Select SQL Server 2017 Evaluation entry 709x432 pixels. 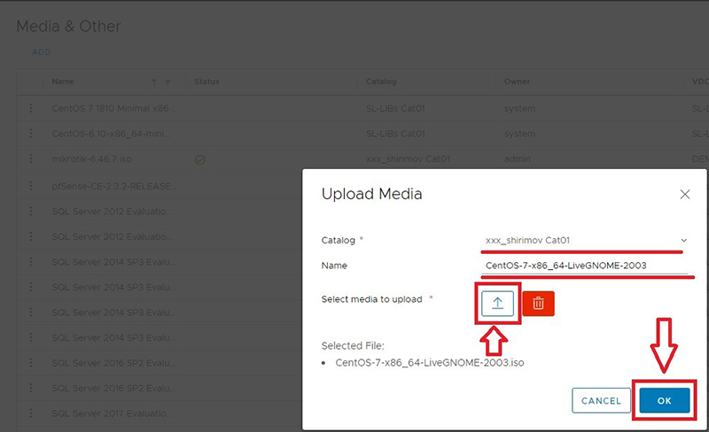pyautogui.click(x=112, y=413)
